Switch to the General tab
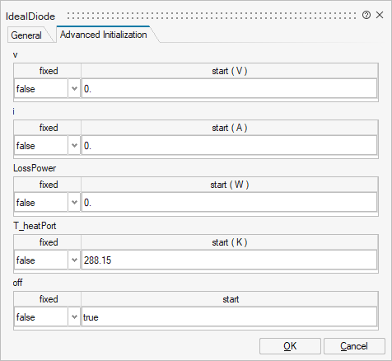Screen dimensions: 392x361 [26, 35]
